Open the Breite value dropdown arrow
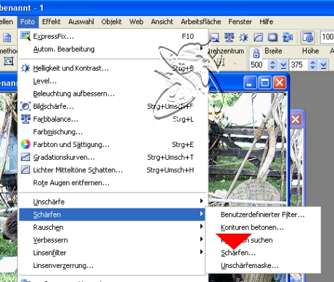The width and height of the screenshot is (334, 282). tap(283, 65)
